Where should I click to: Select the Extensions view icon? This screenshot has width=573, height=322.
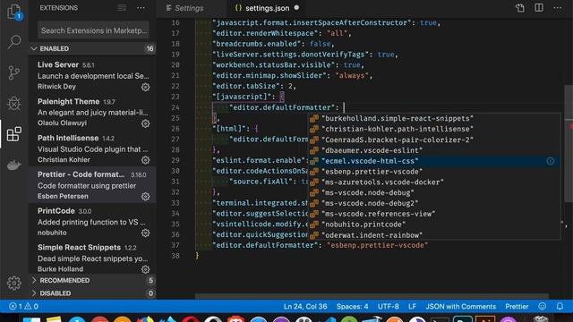click(x=14, y=134)
